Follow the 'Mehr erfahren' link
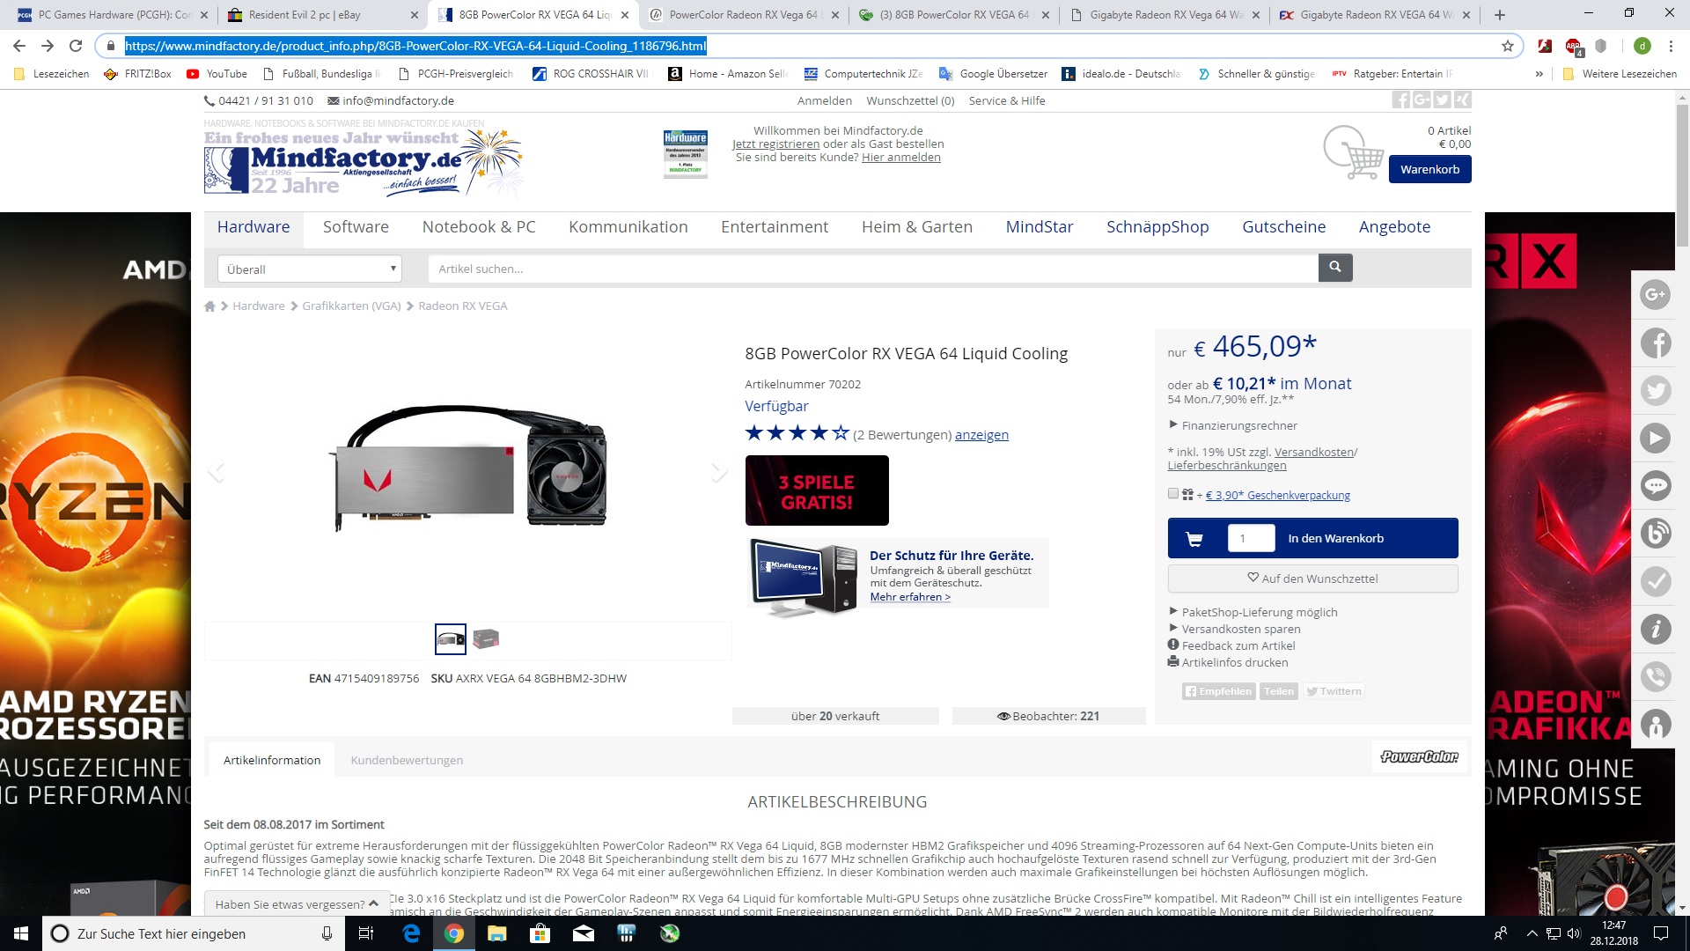 pos(910,597)
